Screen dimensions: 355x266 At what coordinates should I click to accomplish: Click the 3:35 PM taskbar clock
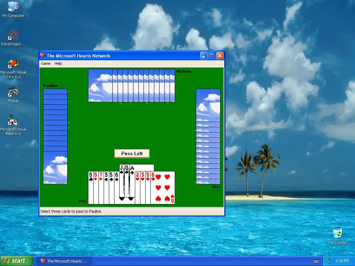[342, 261]
